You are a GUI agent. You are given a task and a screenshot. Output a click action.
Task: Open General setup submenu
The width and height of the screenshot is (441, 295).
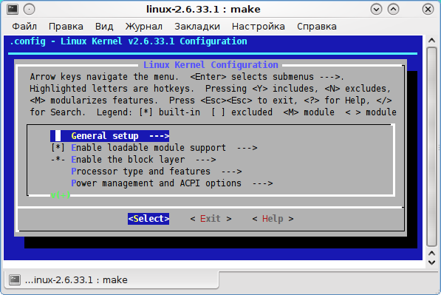coord(109,136)
